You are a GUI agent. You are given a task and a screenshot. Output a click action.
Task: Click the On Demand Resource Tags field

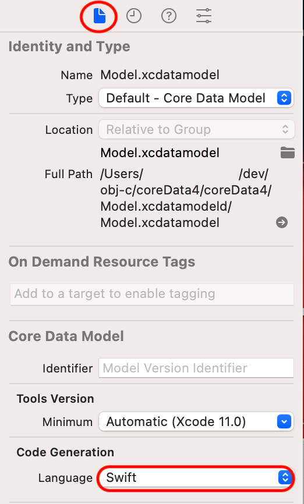click(152, 294)
